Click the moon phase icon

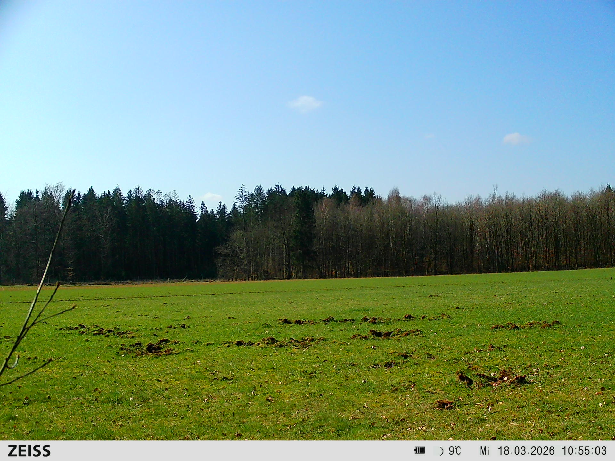point(441,451)
